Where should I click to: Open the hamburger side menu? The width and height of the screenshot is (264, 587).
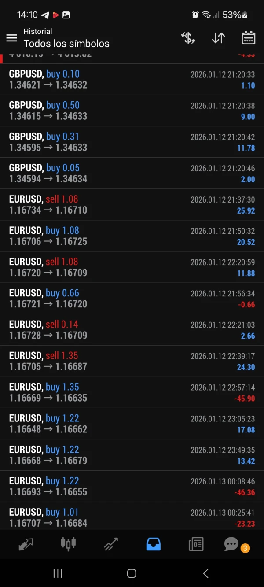[x=12, y=38]
